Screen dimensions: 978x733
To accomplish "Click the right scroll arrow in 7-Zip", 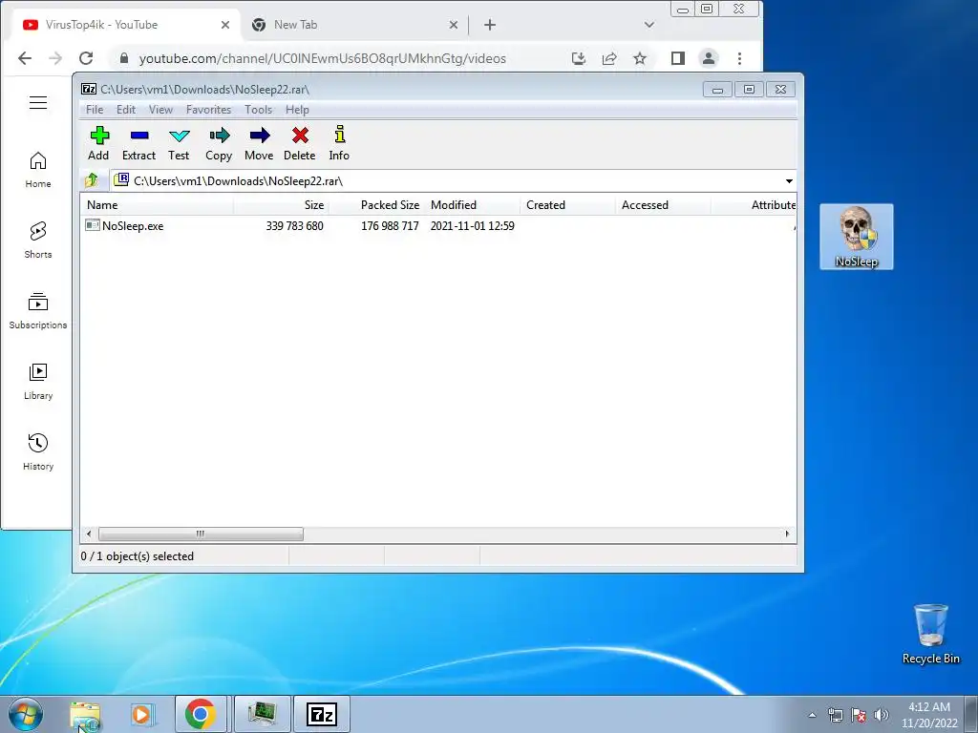I will coord(787,534).
